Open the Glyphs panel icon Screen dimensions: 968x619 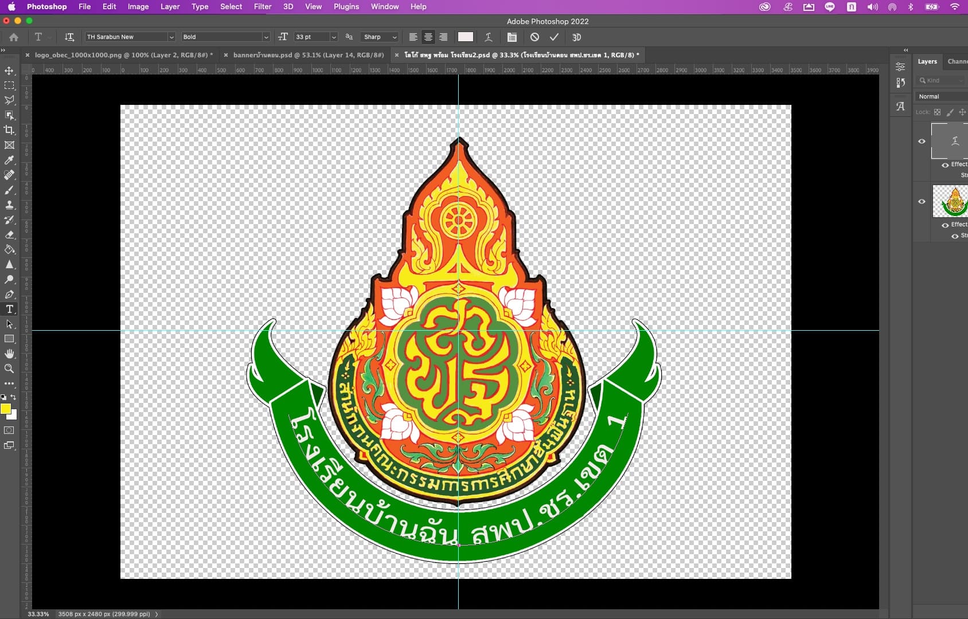pos(900,106)
